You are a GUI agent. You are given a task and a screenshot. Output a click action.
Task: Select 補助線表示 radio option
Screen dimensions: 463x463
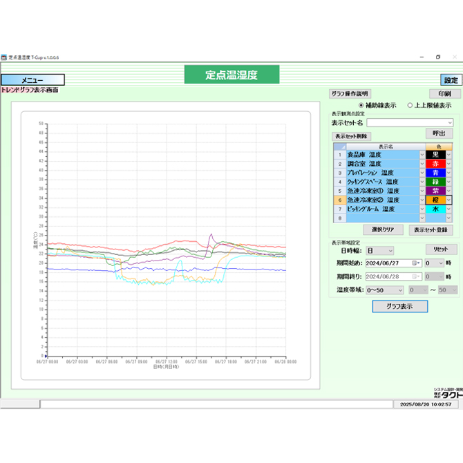point(377,106)
